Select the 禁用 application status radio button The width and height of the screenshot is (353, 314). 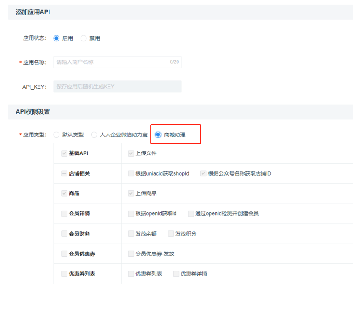pos(84,38)
